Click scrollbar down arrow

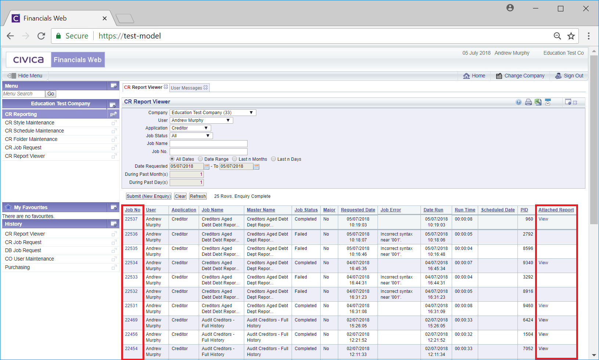(x=594, y=355)
